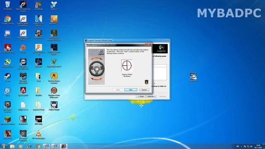The height and width of the screenshot is (149, 265).
Task: Open the Minecraft Launcher shortcut
Action: pos(7,120)
